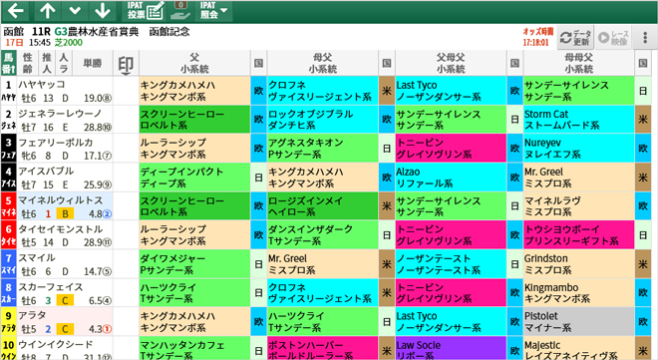Open the bet slip hand icon showing 0
The image size is (658, 360).
pyautogui.click(x=180, y=11)
